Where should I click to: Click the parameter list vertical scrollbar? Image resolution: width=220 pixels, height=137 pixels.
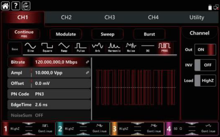tap(92, 89)
